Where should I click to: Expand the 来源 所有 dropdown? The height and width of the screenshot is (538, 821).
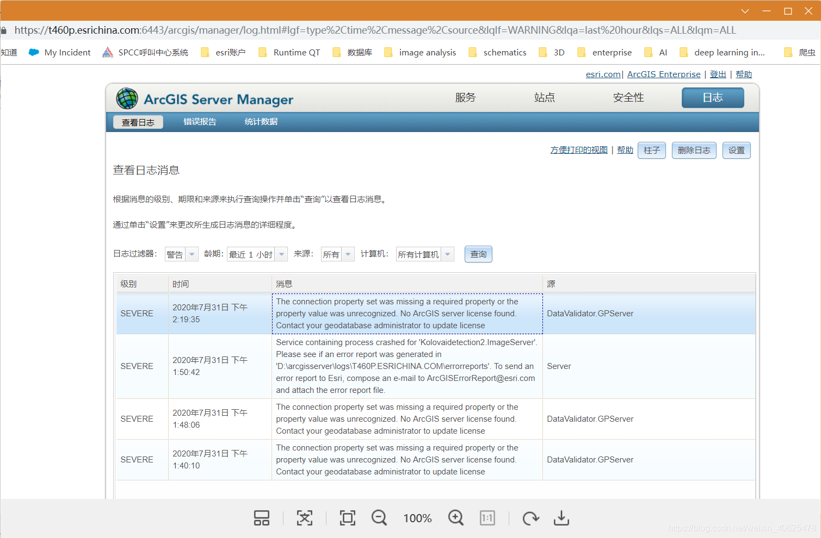pos(348,254)
